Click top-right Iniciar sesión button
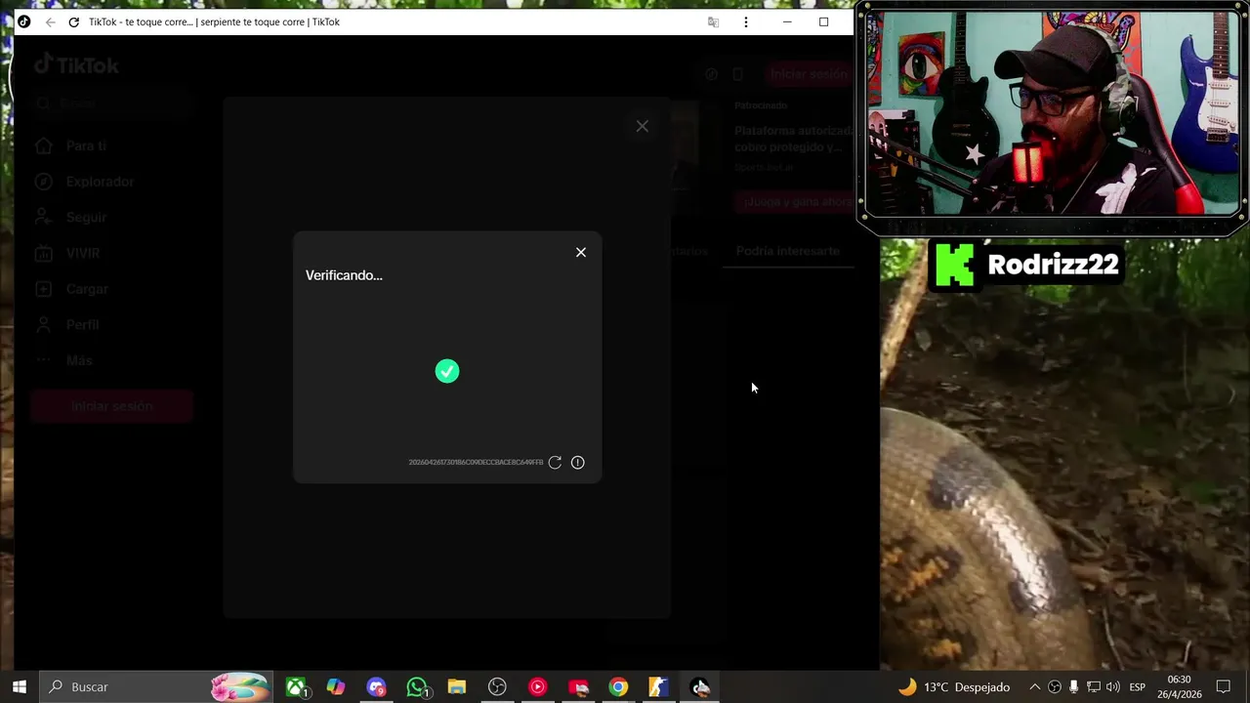1250x703 pixels. (809, 74)
